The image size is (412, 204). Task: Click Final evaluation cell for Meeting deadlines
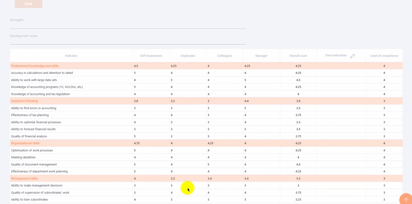coord(341,157)
